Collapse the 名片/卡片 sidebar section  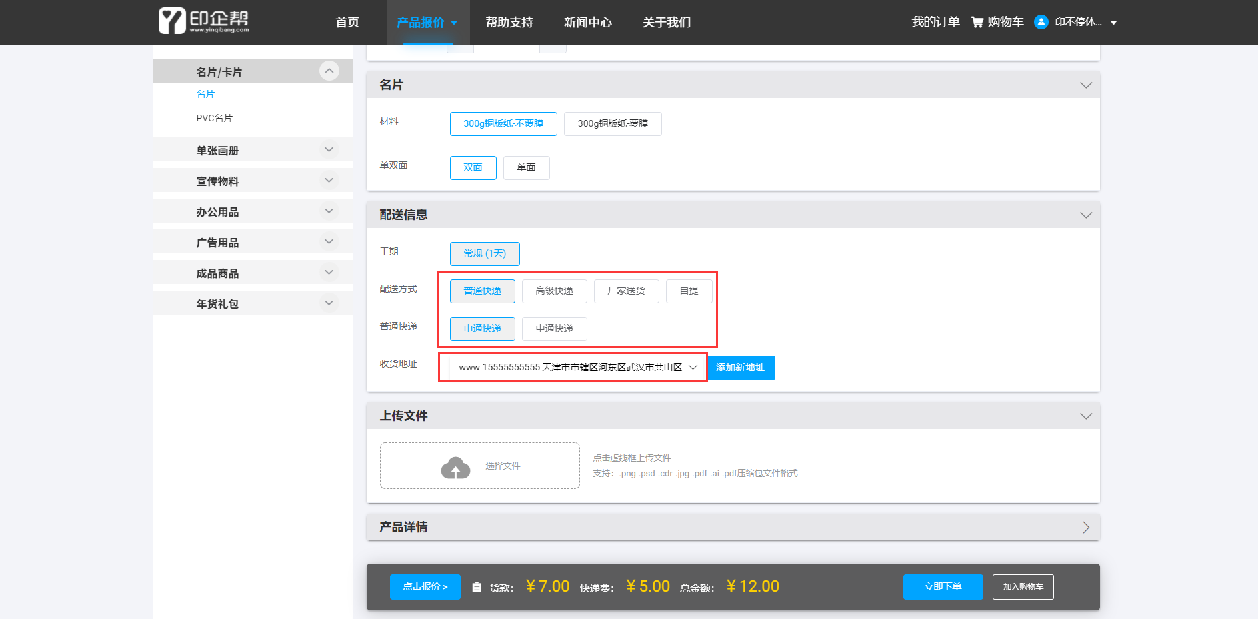(329, 71)
